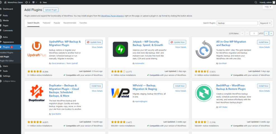View More Details for Duplicator
276x134 pixels.
[97, 91]
